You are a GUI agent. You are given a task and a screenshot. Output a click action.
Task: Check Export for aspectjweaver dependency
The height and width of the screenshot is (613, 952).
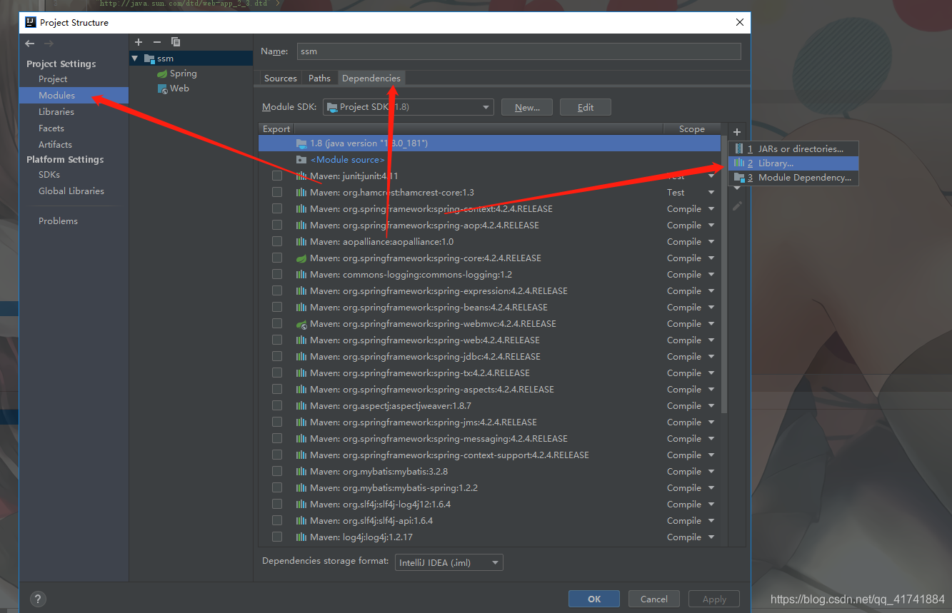(x=277, y=406)
